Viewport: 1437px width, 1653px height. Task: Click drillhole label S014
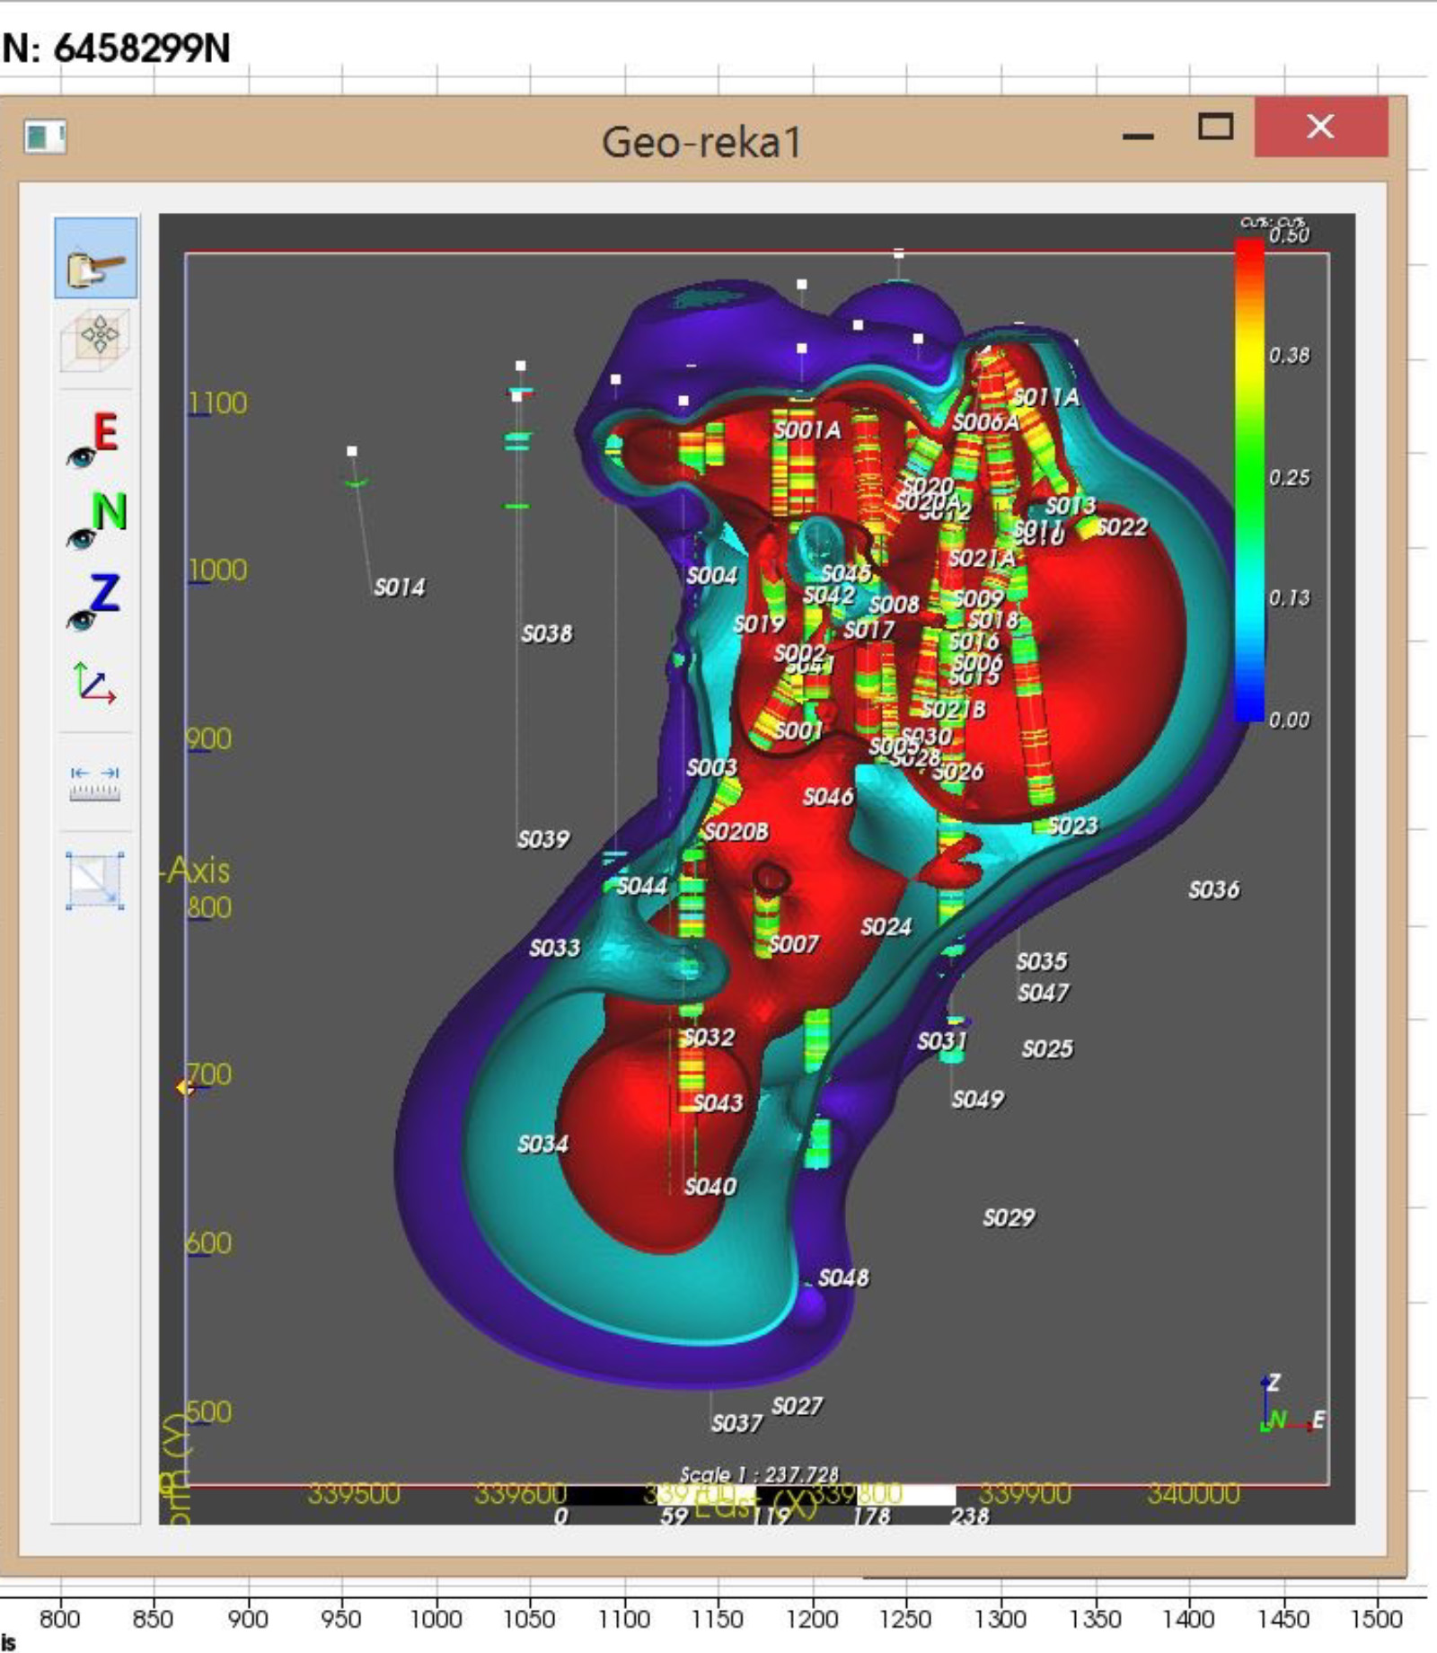click(x=399, y=588)
